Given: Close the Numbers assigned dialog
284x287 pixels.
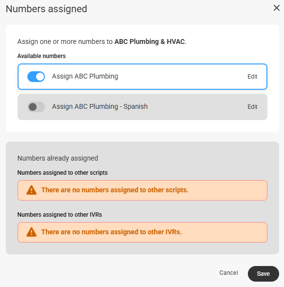Looking at the screenshot, I should (x=277, y=8).
